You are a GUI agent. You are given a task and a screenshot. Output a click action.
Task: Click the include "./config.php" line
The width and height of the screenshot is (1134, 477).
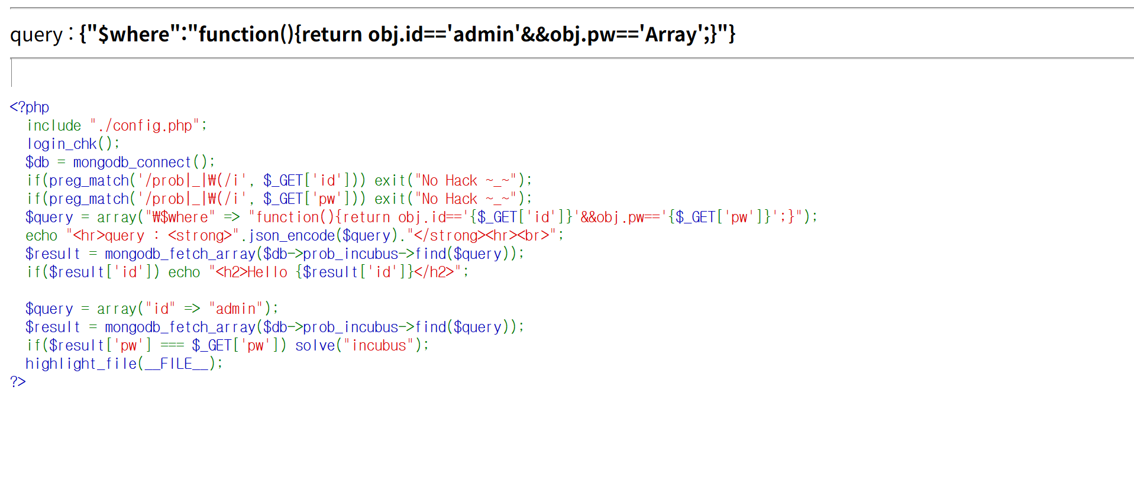point(117,125)
